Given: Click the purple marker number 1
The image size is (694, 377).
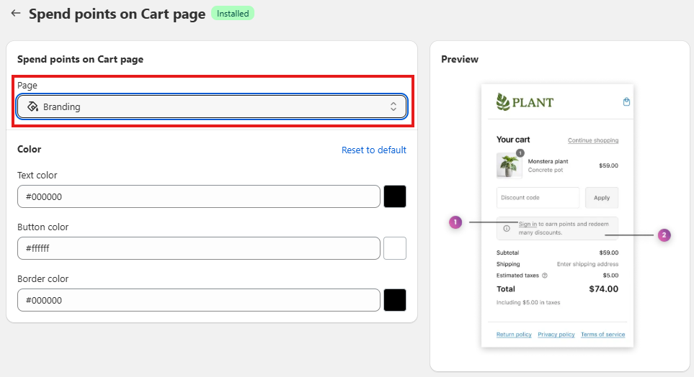Looking at the screenshot, I should (x=455, y=222).
